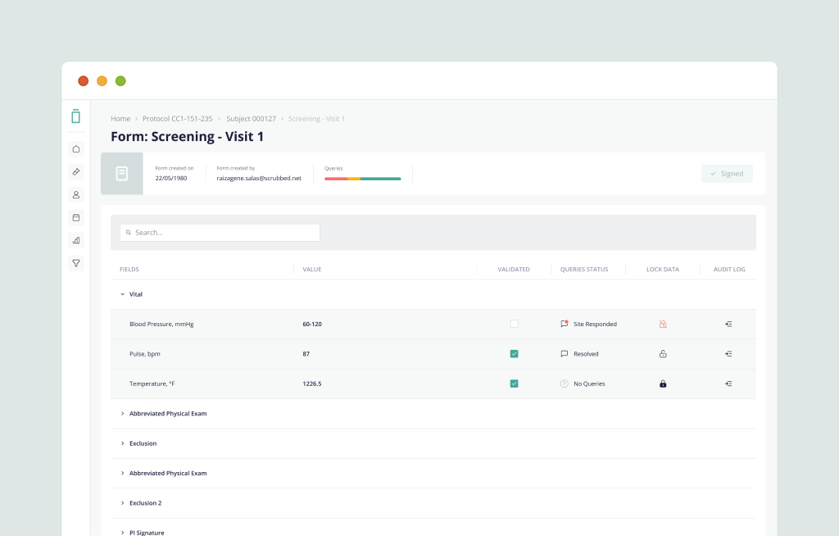Click the Blood Pressure, mmHg field name
This screenshot has height=536, width=839.
161,324
